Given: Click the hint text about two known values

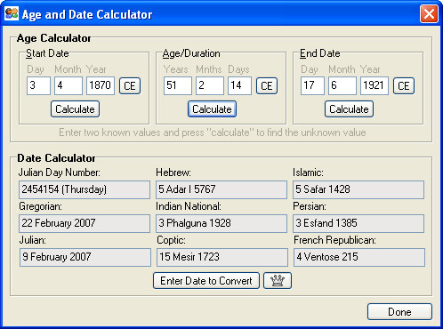Looking at the screenshot, I should (x=213, y=132).
